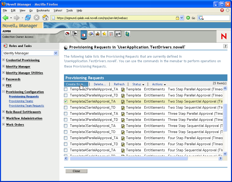
Task: Open the Configure workstation icon
Action: coord(97,34)
